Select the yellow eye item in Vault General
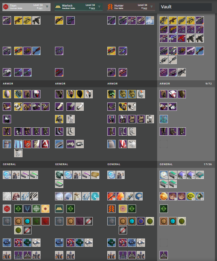217x261 pixels. point(191,196)
